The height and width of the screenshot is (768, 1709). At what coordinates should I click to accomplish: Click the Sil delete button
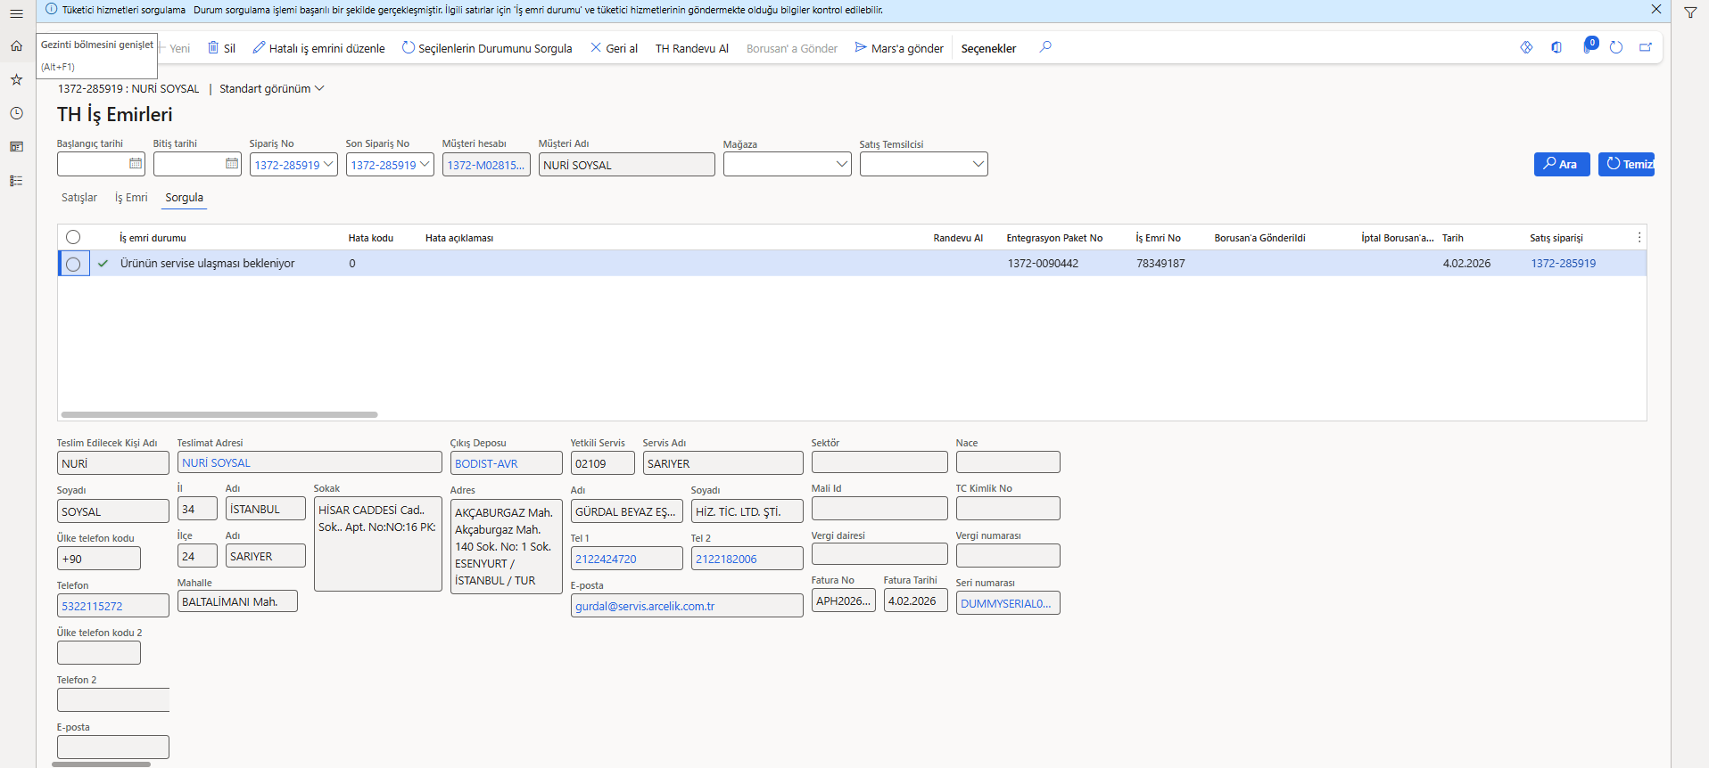[221, 48]
